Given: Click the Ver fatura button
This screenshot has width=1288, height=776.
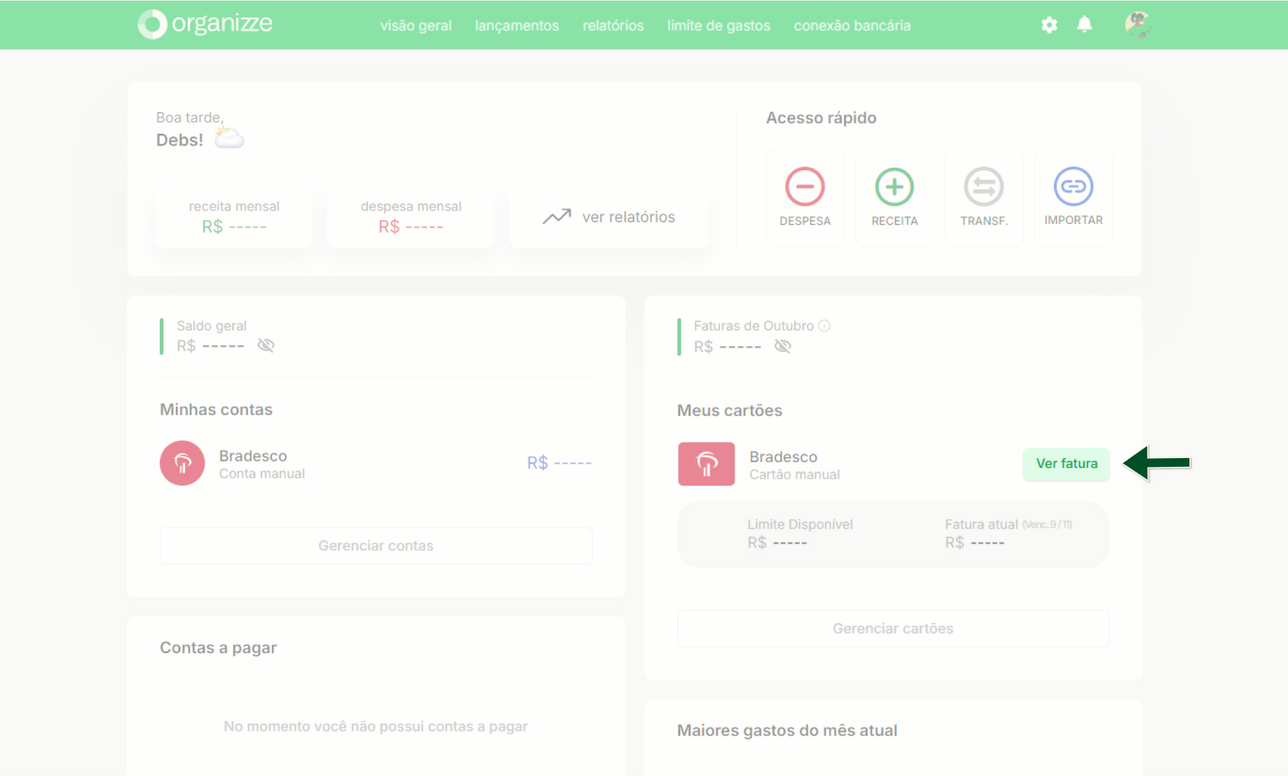Looking at the screenshot, I should click(x=1066, y=463).
